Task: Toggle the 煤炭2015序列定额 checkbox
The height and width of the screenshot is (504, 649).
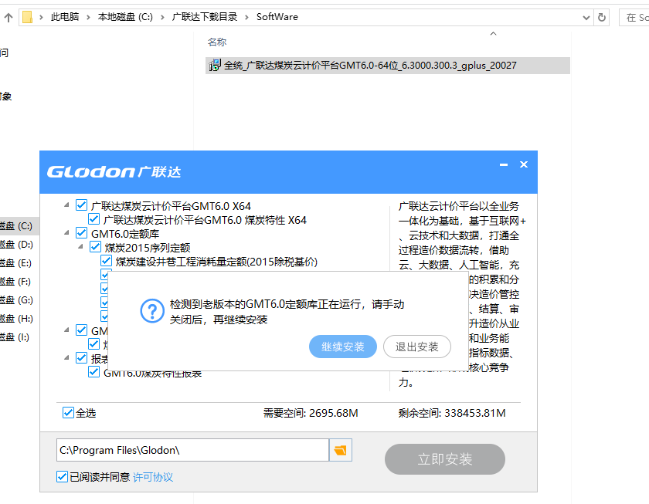Action: click(x=95, y=247)
